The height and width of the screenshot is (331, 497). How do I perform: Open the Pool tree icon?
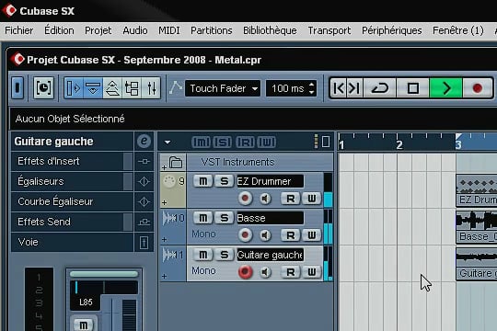(x=132, y=87)
